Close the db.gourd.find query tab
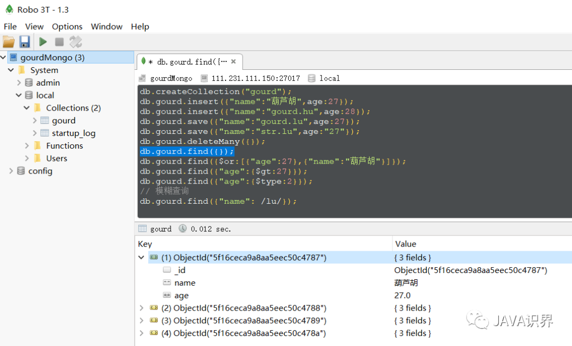This screenshot has width=572, height=346. [234, 61]
